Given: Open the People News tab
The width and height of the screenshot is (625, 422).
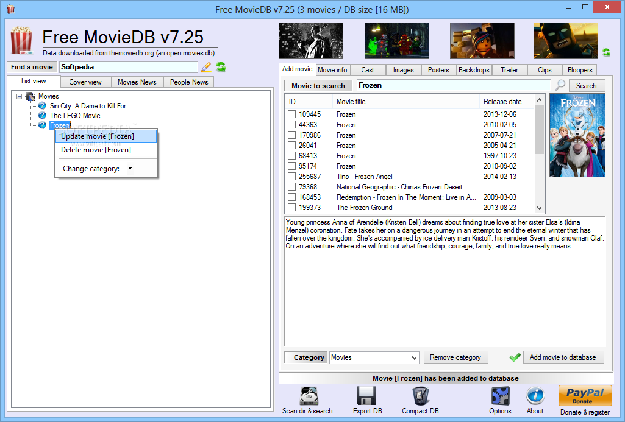Looking at the screenshot, I should 189,82.
